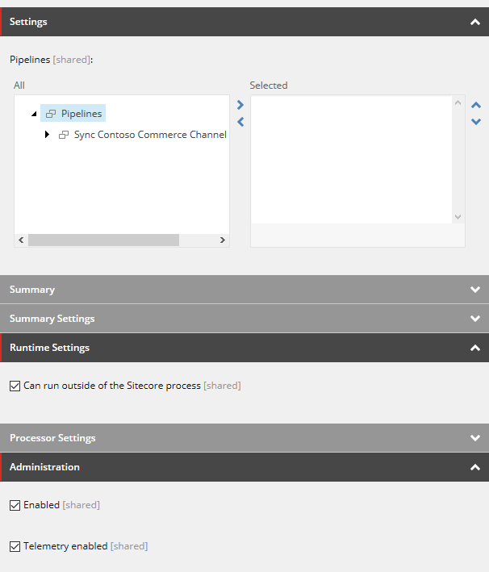Collapse the Runtime Settings section
The height and width of the screenshot is (572, 489).
pyautogui.click(x=475, y=348)
